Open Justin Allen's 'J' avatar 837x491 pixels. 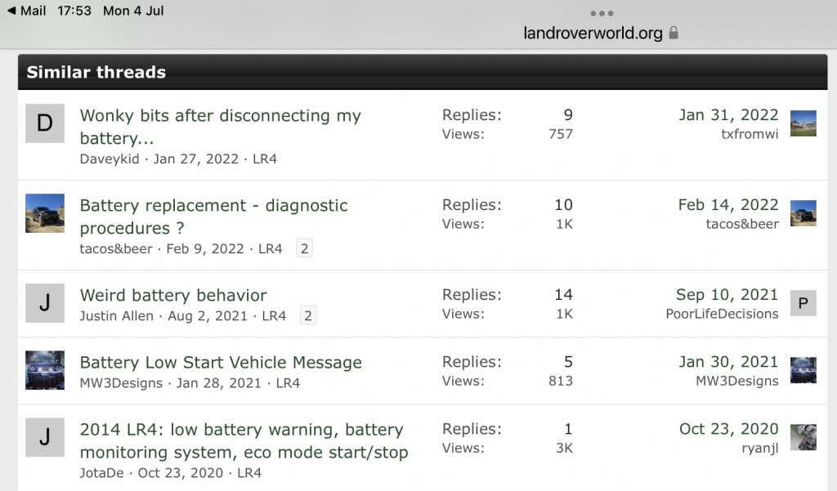45,303
